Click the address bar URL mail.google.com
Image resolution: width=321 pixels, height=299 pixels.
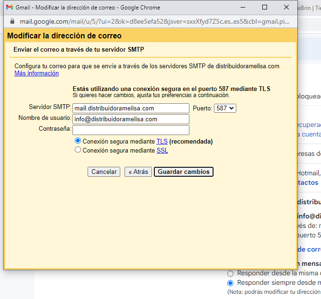[154, 21]
